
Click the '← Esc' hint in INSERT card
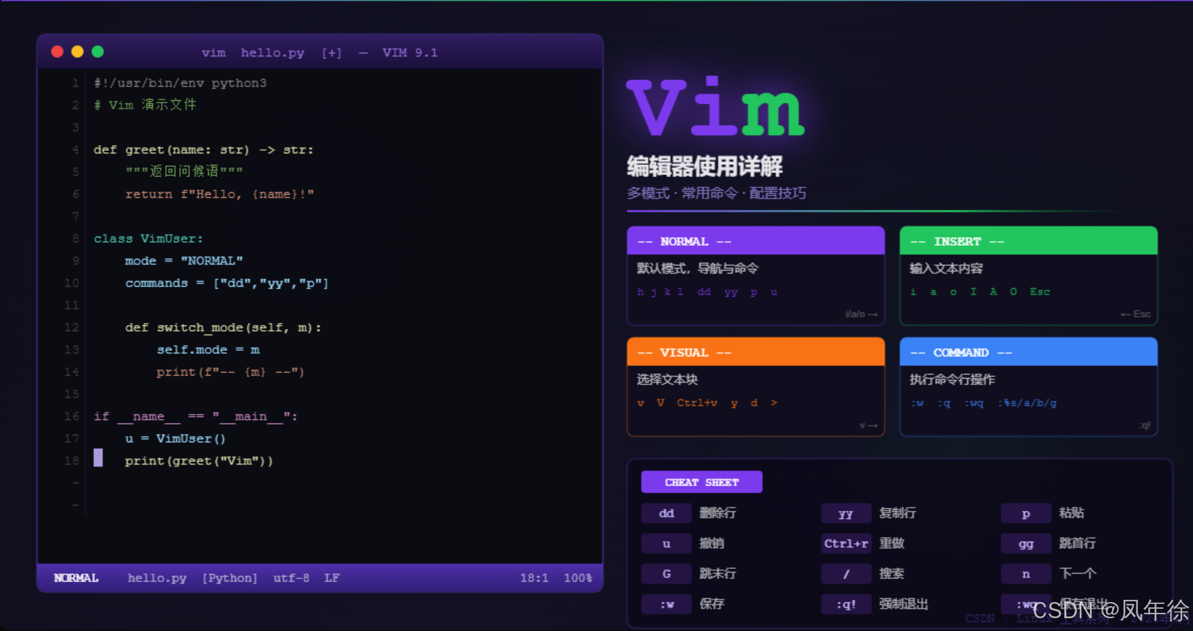click(x=1135, y=314)
